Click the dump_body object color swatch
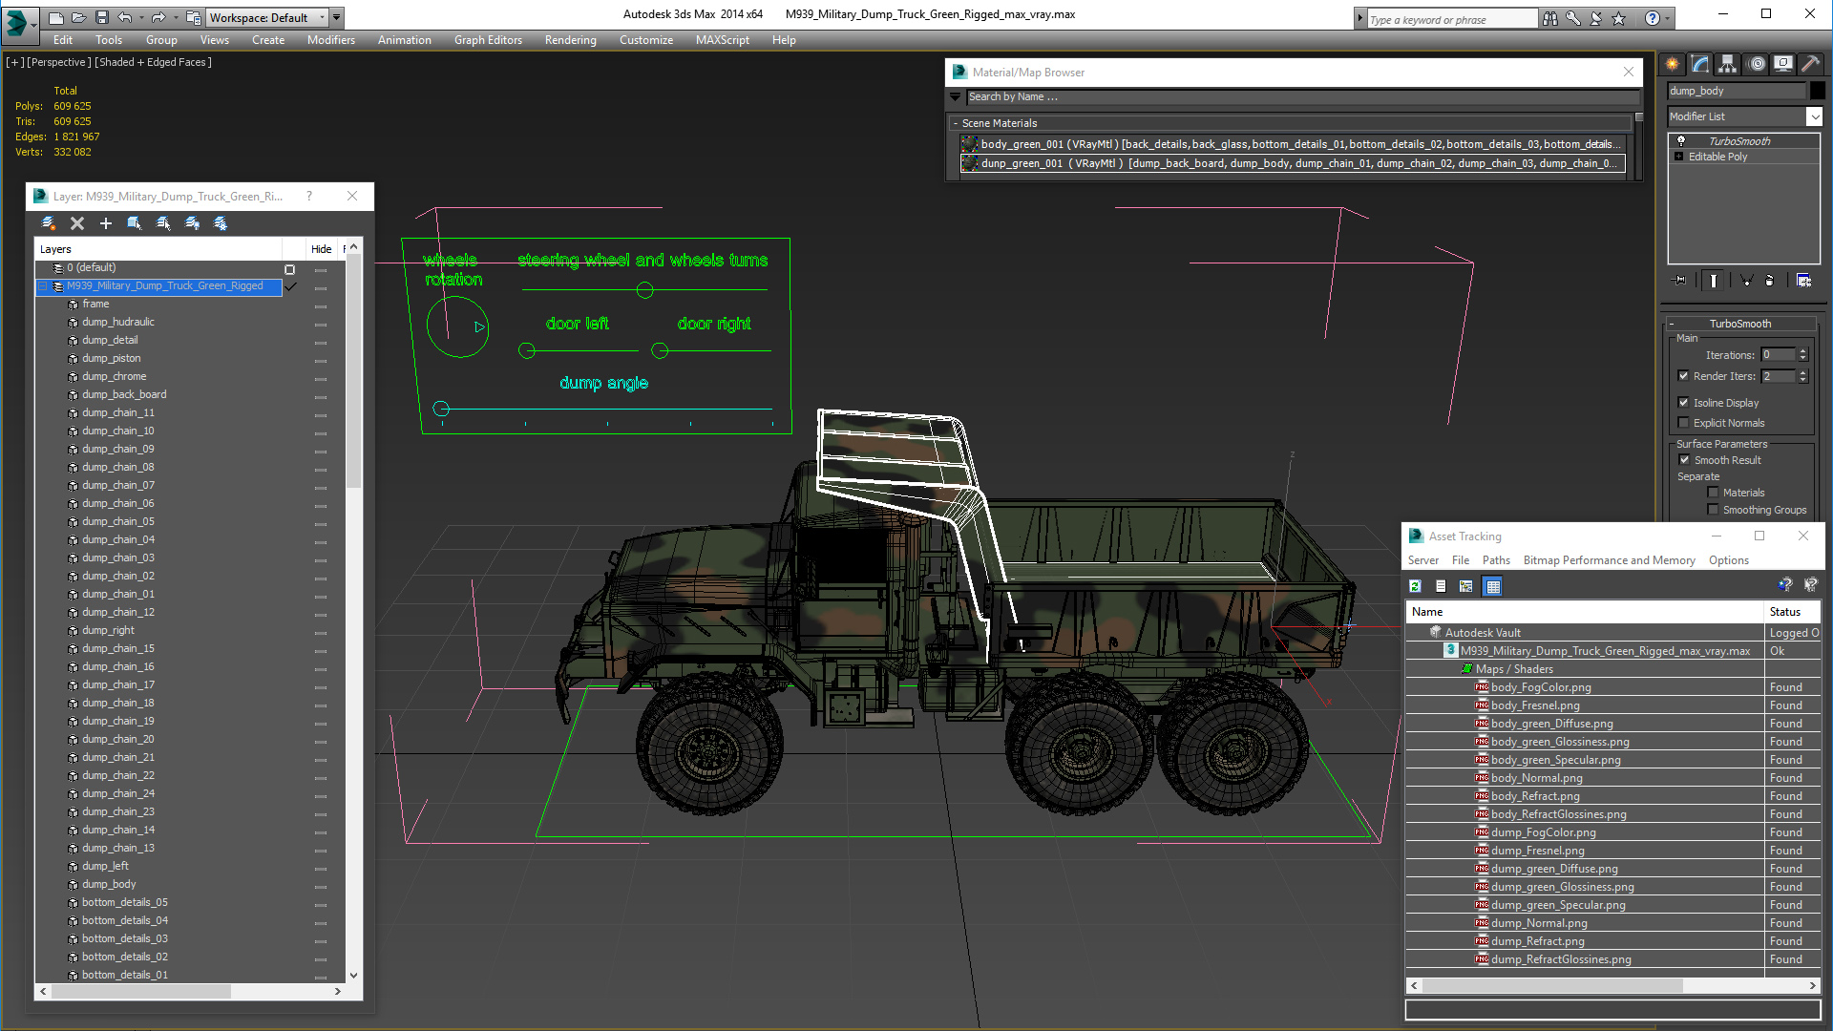The height and width of the screenshot is (1031, 1833). [1818, 91]
